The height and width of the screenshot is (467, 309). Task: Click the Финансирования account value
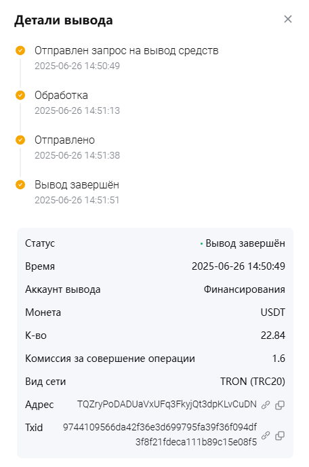pos(245,289)
